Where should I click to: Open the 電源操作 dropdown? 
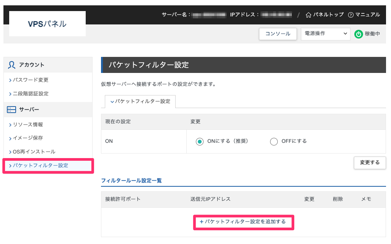[x=325, y=34]
